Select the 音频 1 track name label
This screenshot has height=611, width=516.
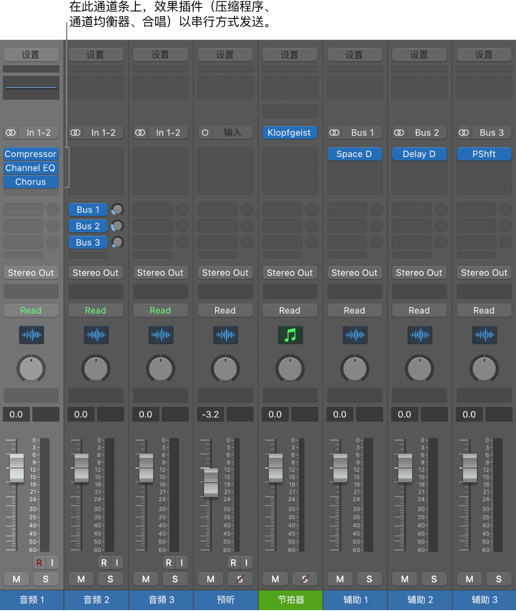pyautogui.click(x=32, y=600)
